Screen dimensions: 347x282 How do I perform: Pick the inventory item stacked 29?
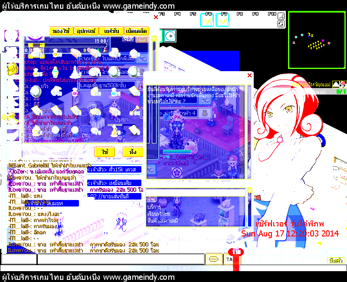(115, 52)
